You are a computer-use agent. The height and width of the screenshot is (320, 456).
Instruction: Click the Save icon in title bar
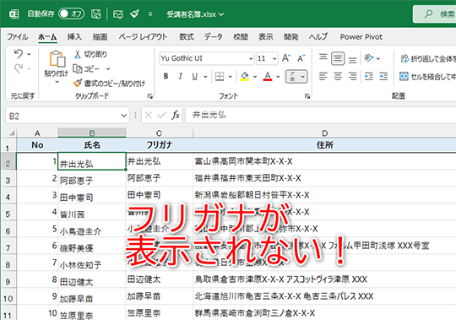click(x=95, y=14)
